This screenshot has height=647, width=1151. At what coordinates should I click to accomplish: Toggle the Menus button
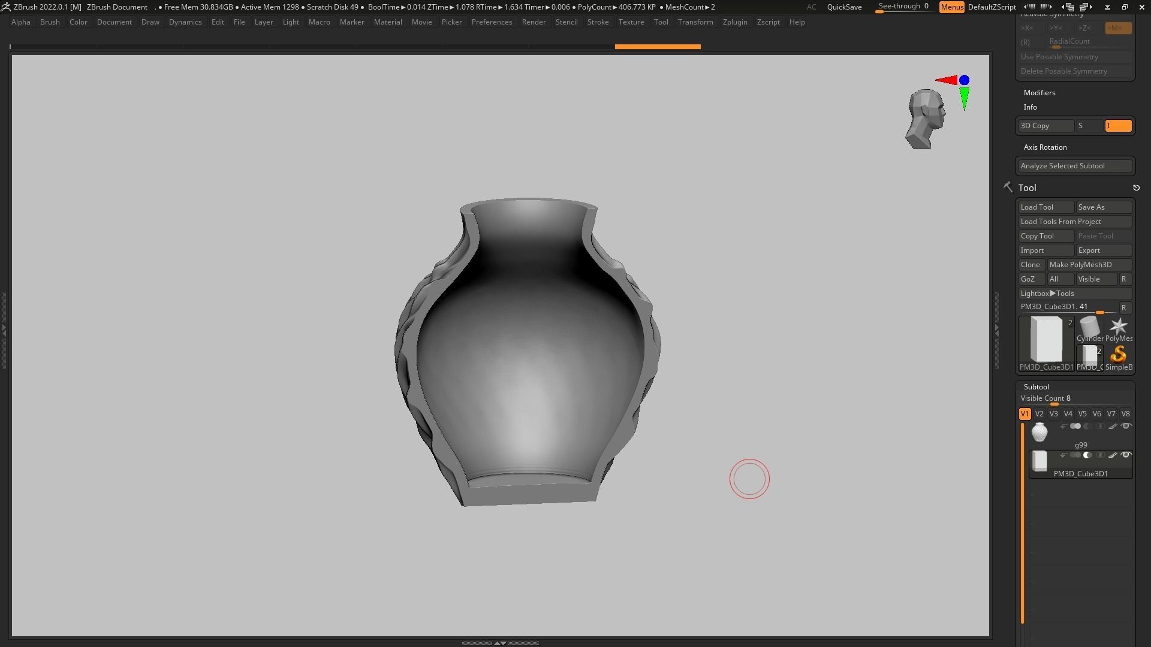951,7
